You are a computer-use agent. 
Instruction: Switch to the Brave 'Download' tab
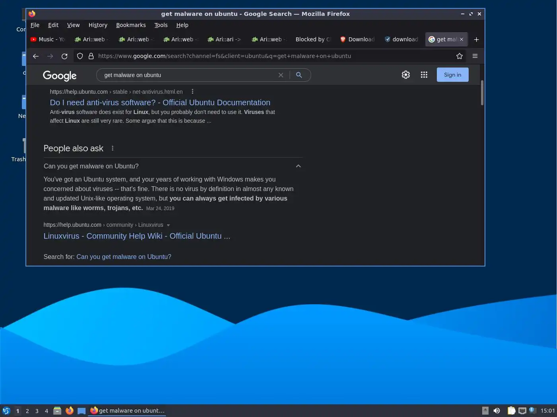tap(357, 39)
